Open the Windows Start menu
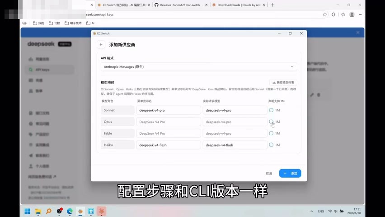 tap(27, 211)
